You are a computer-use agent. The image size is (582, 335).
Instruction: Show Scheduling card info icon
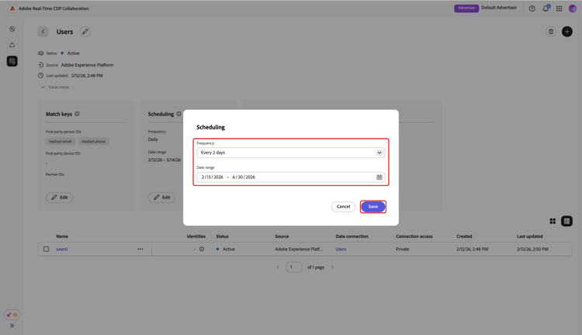point(178,114)
